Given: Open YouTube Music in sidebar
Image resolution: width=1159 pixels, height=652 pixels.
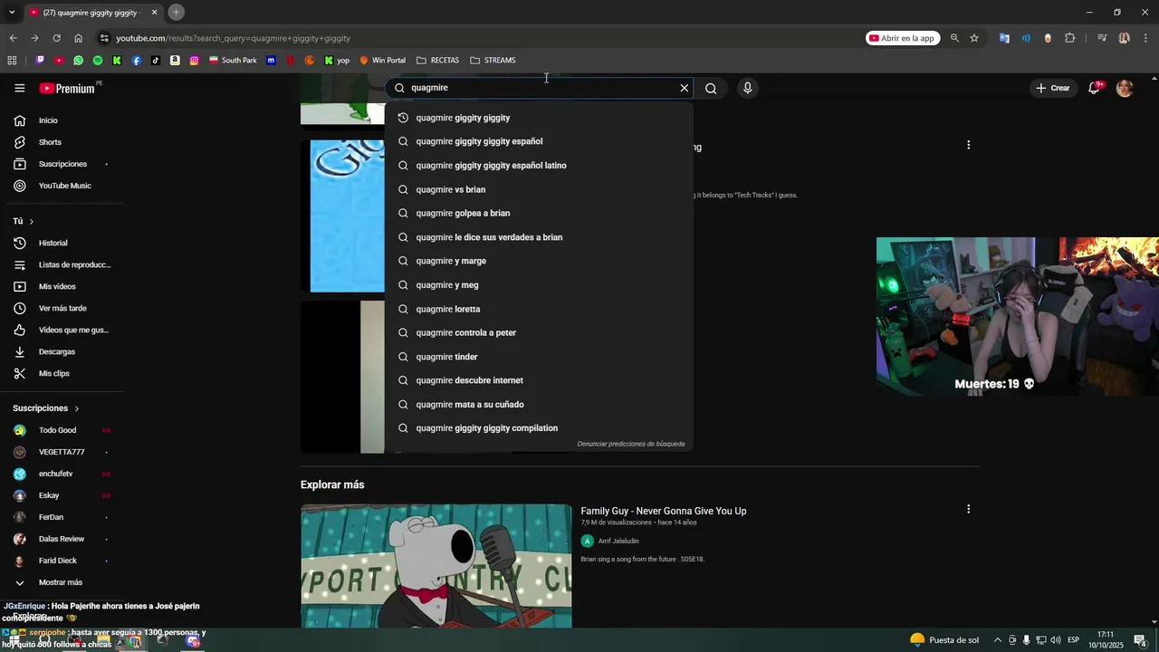Looking at the screenshot, I should pyautogui.click(x=62, y=186).
